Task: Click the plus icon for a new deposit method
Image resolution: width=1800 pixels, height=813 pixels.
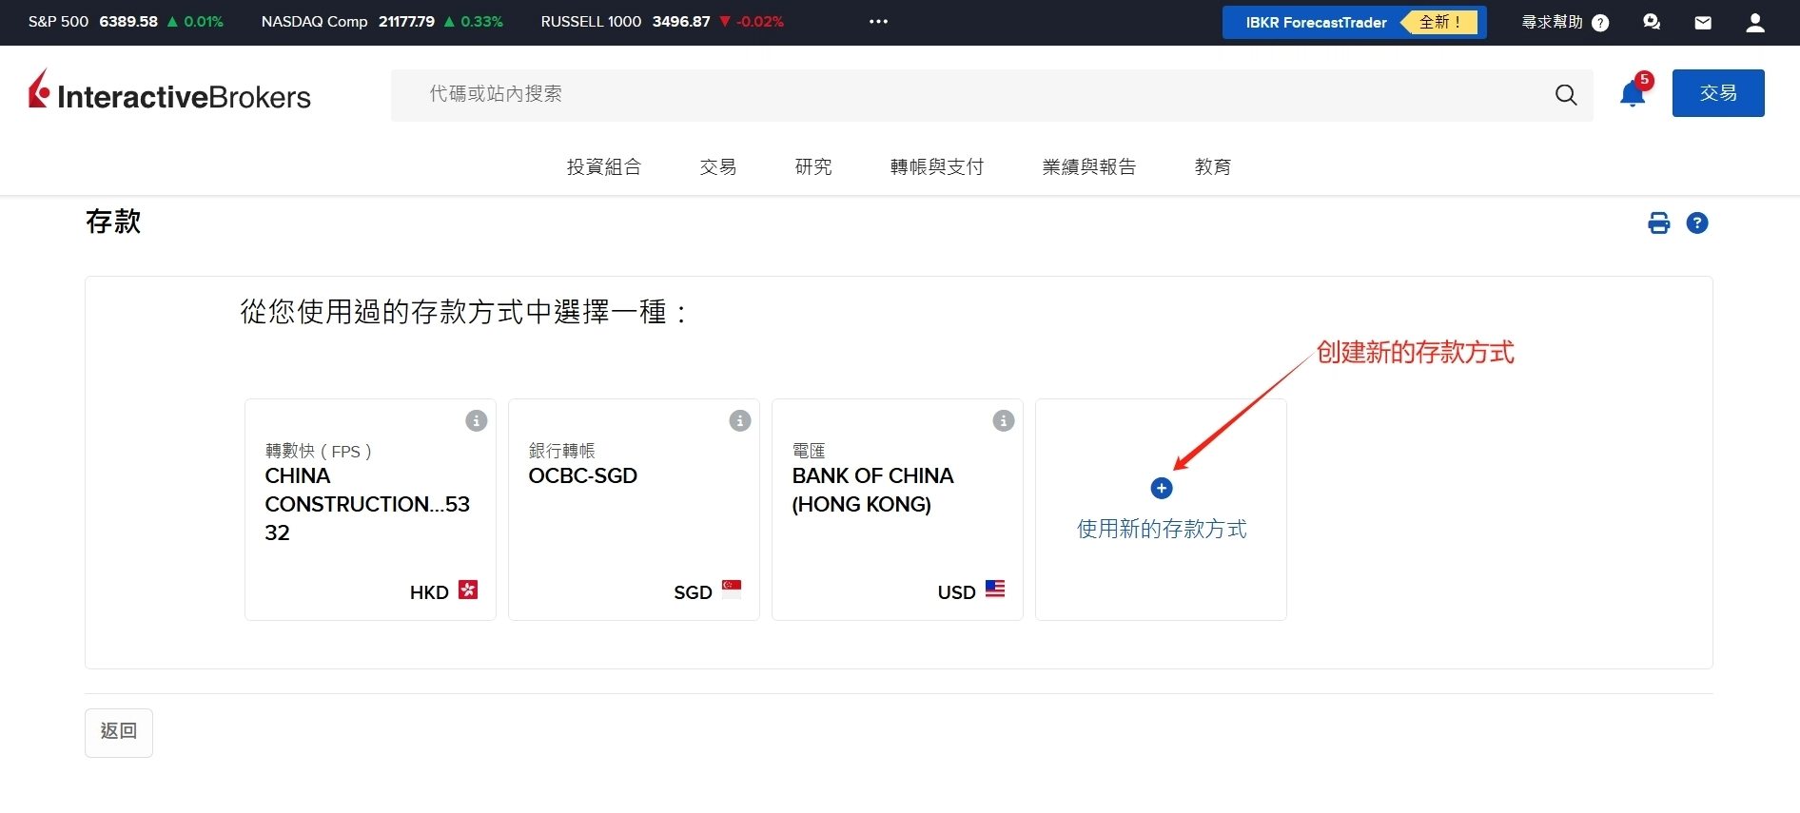Action: [1162, 488]
